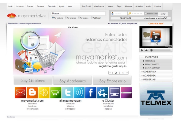Open the Blogs menu item
The width and height of the screenshot is (181, 121).
coord(119,6)
